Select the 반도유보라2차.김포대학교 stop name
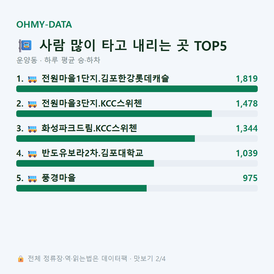This screenshot has height=274, width=274. tap(92, 153)
